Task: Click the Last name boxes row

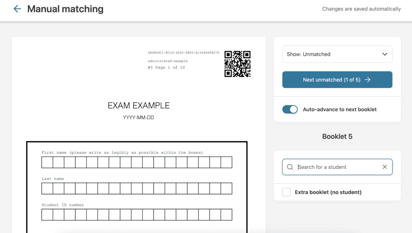Action: (x=137, y=188)
